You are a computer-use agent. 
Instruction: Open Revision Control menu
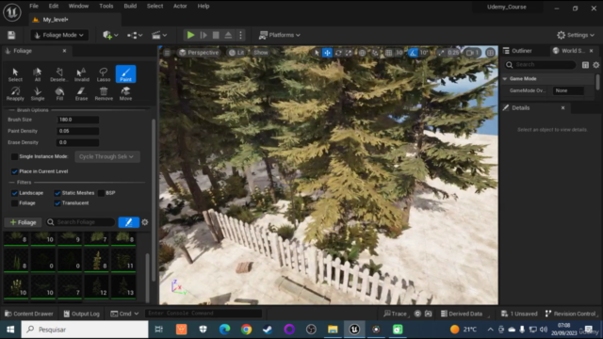pos(570,314)
